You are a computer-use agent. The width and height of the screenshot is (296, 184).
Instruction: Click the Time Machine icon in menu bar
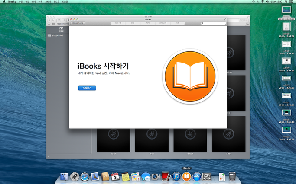tap(254, 1)
